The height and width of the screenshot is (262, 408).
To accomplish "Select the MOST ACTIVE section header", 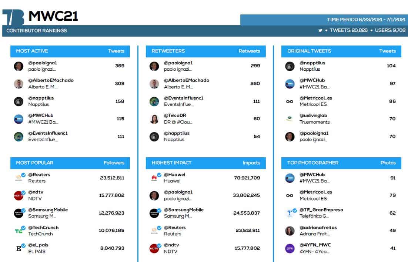I will pyautogui.click(x=70, y=51).
